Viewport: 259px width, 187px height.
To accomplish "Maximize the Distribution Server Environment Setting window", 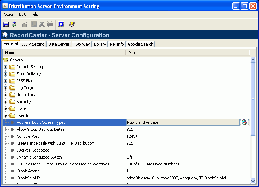I will click(x=244, y=6).
